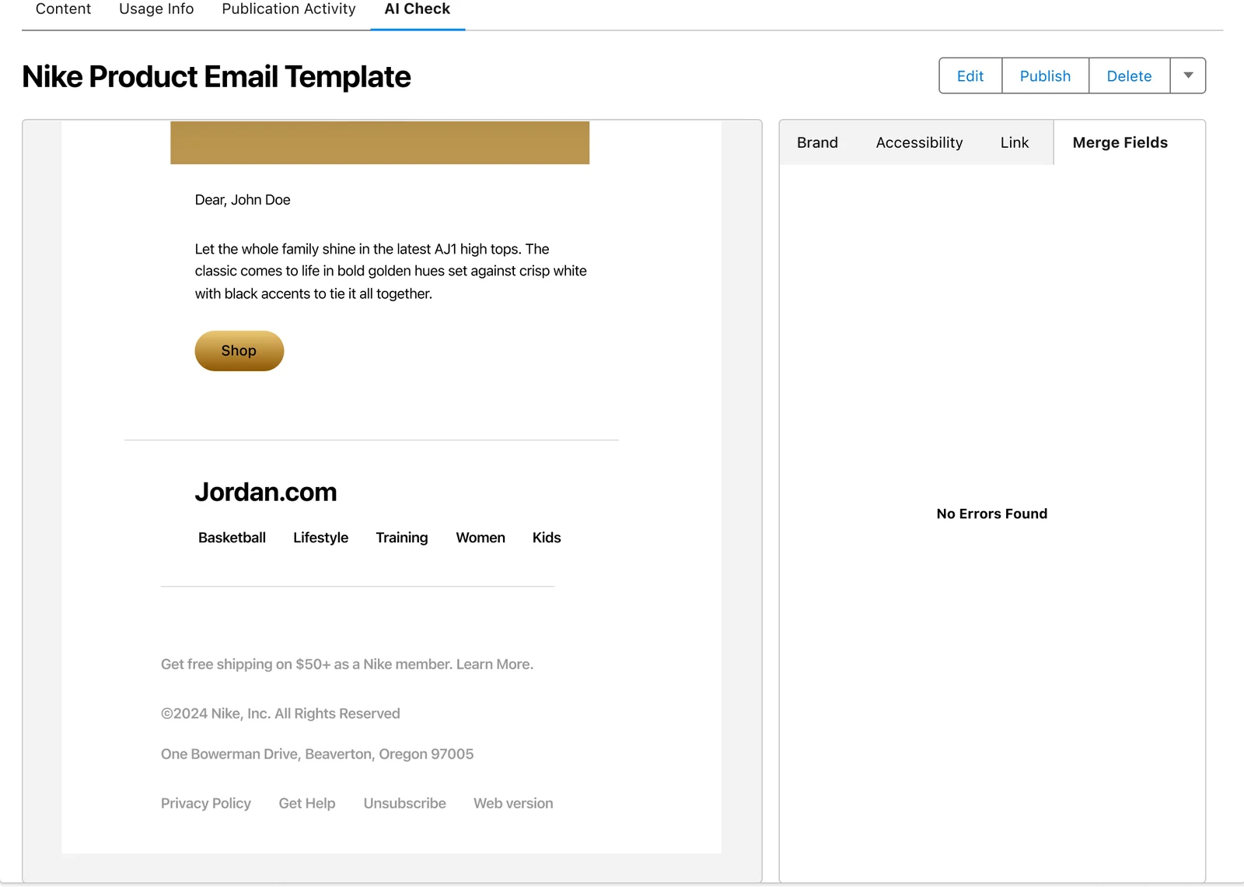Image resolution: width=1244 pixels, height=887 pixels.
Task: Click the 'Dear, John Doe' greeting
Action: [243, 200]
